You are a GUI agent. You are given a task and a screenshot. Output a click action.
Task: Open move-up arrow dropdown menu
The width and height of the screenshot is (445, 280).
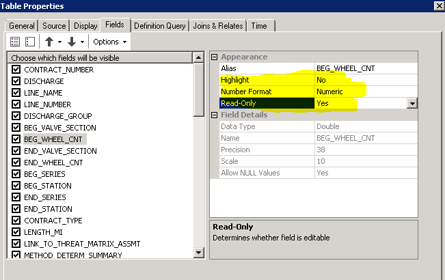[59, 42]
